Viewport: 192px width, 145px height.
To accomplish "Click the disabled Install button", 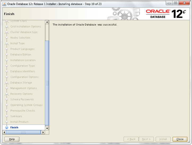I will point(163,139).
